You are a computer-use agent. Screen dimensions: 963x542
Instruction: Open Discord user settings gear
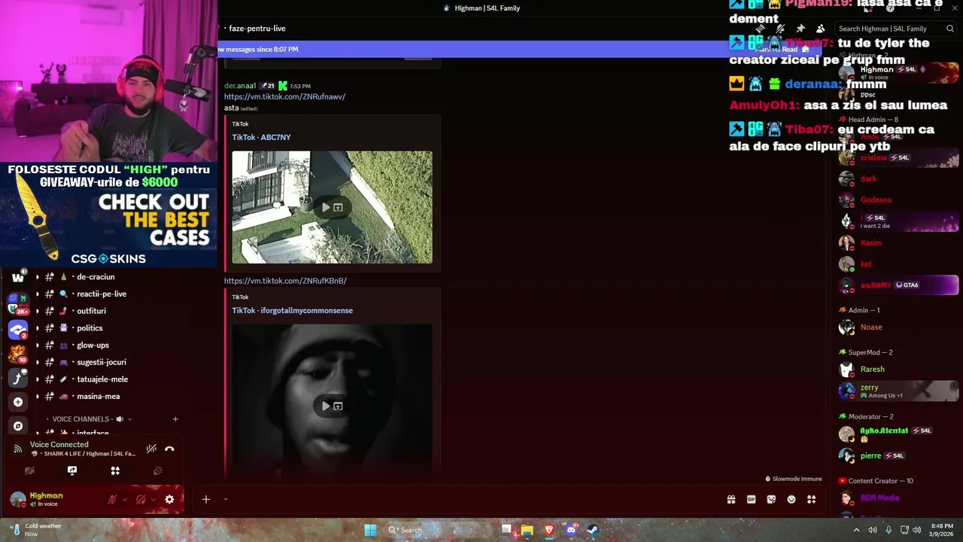click(169, 499)
